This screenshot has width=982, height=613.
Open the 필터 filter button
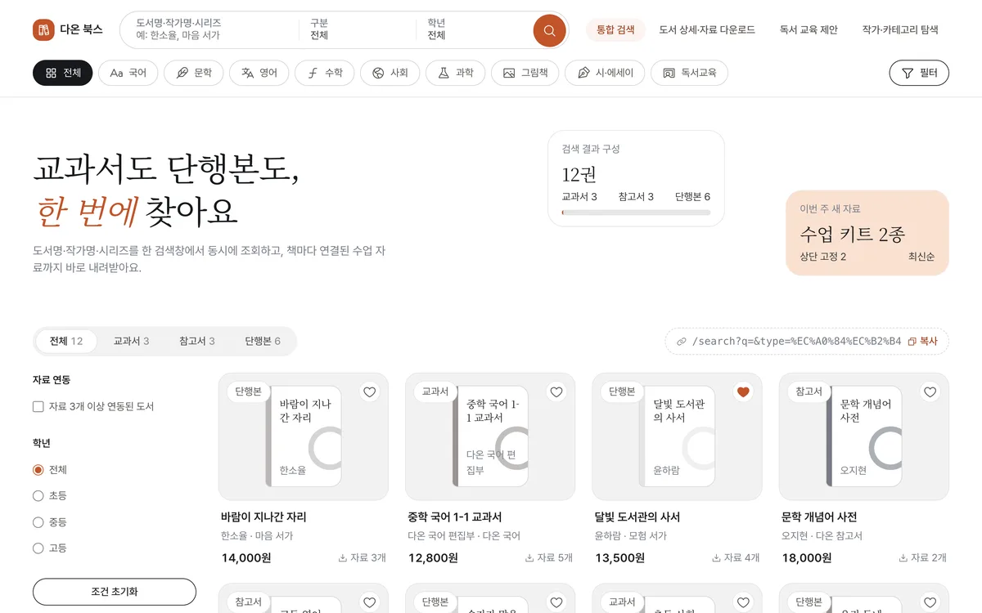pyautogui.click(x=919, y=73)
